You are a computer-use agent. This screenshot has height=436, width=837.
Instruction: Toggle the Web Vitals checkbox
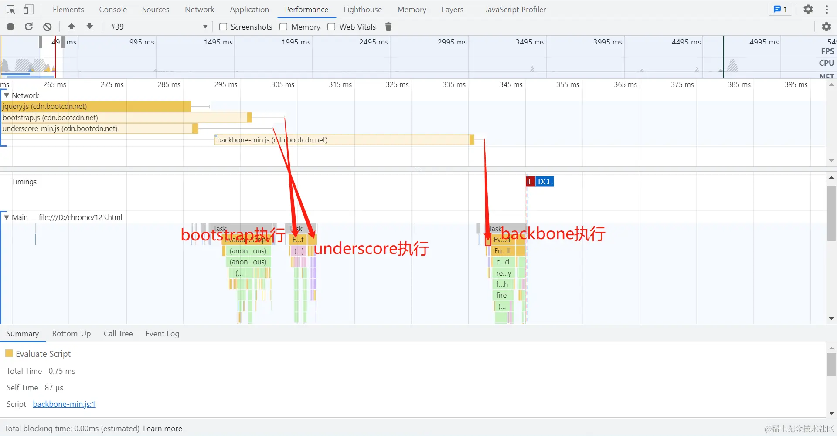click(x=331, y=27)
